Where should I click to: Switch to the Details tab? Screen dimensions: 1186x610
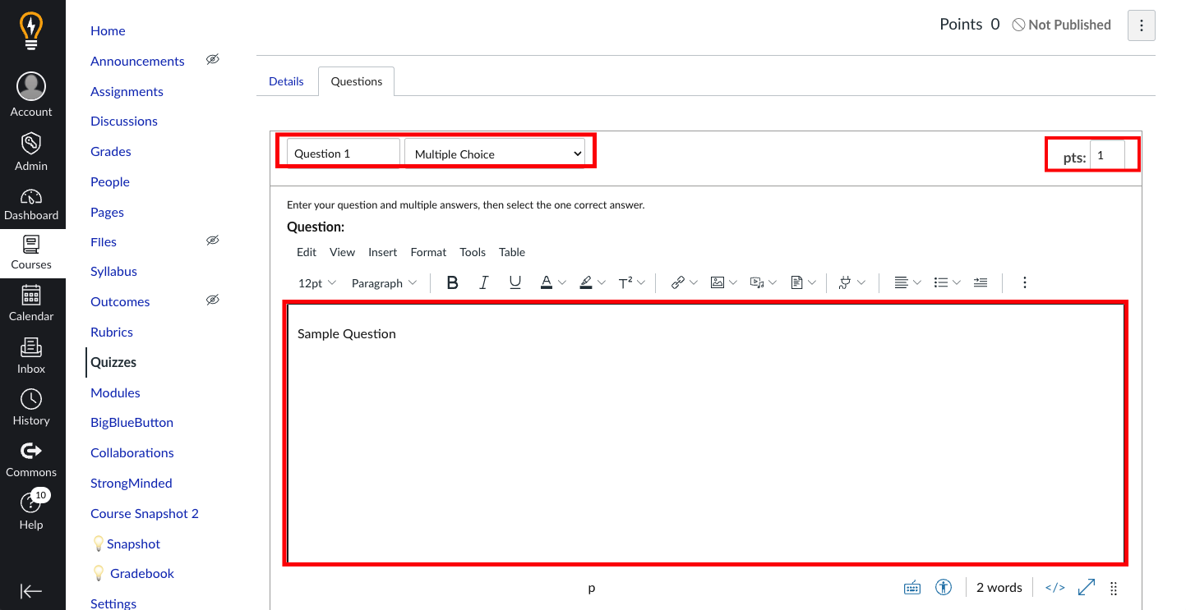point(286,81)
